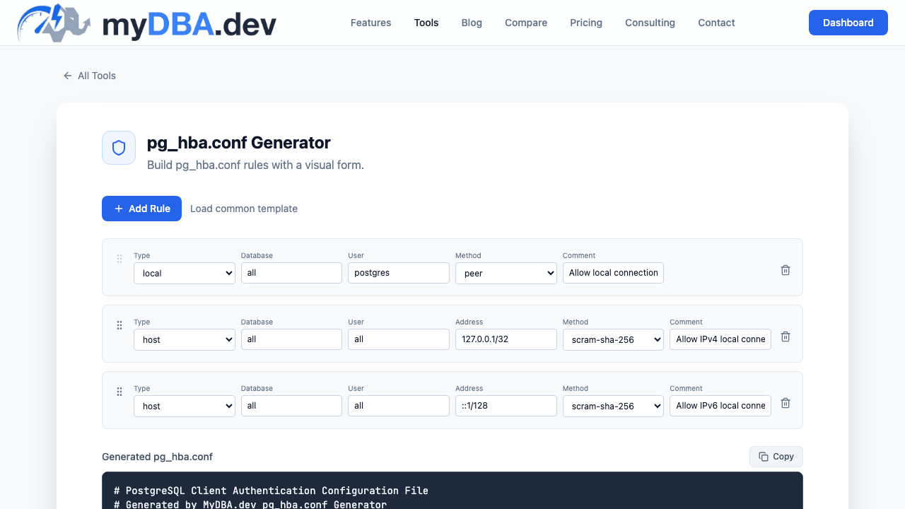The width and height of the screenshot is (905, 509).
Task: Copy the generated pg_hba.conf
Action: coord(776,457)
